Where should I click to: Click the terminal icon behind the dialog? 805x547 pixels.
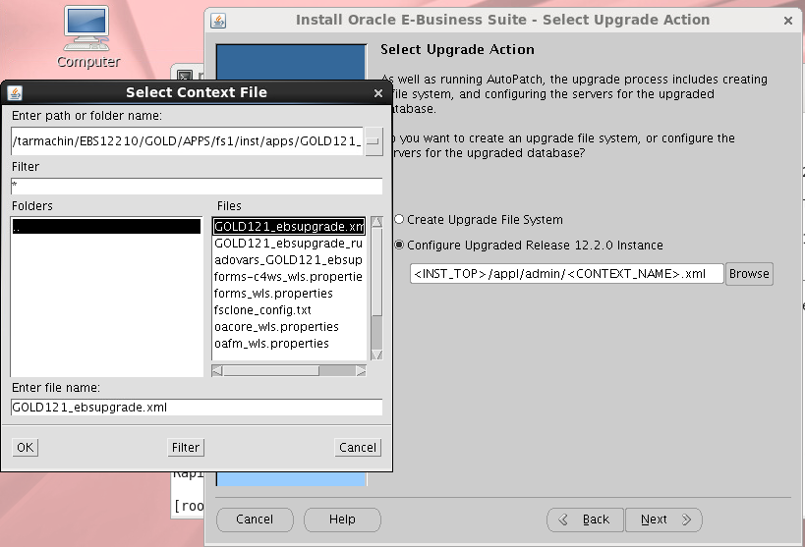185,76
